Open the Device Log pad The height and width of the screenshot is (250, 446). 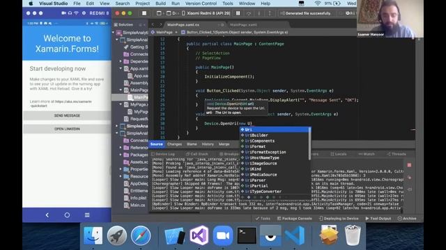[x=163, y=154]
